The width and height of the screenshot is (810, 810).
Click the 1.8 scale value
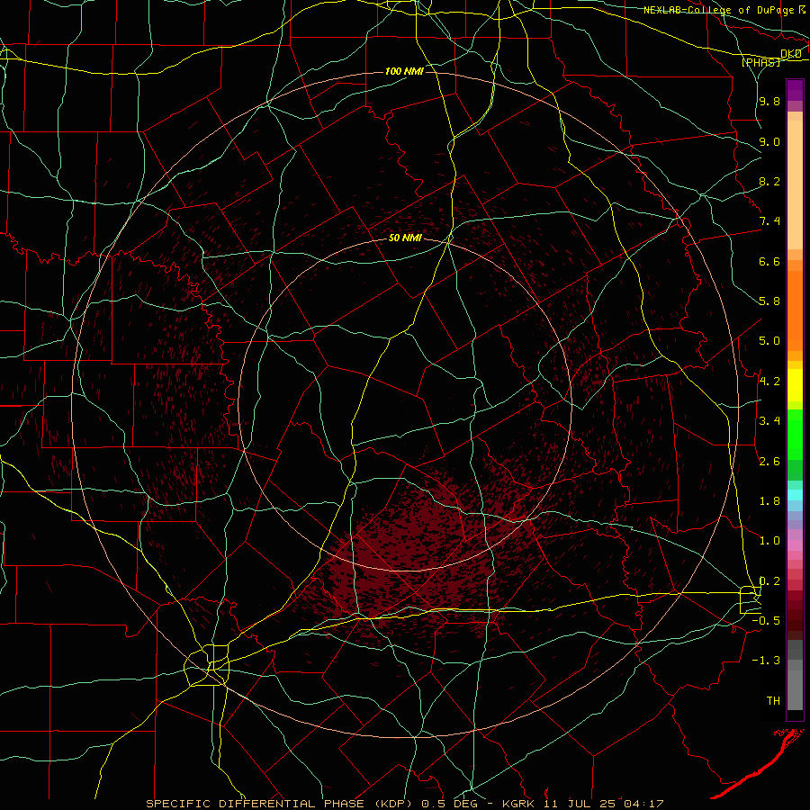pyautogui.click(x=769, y=501)
